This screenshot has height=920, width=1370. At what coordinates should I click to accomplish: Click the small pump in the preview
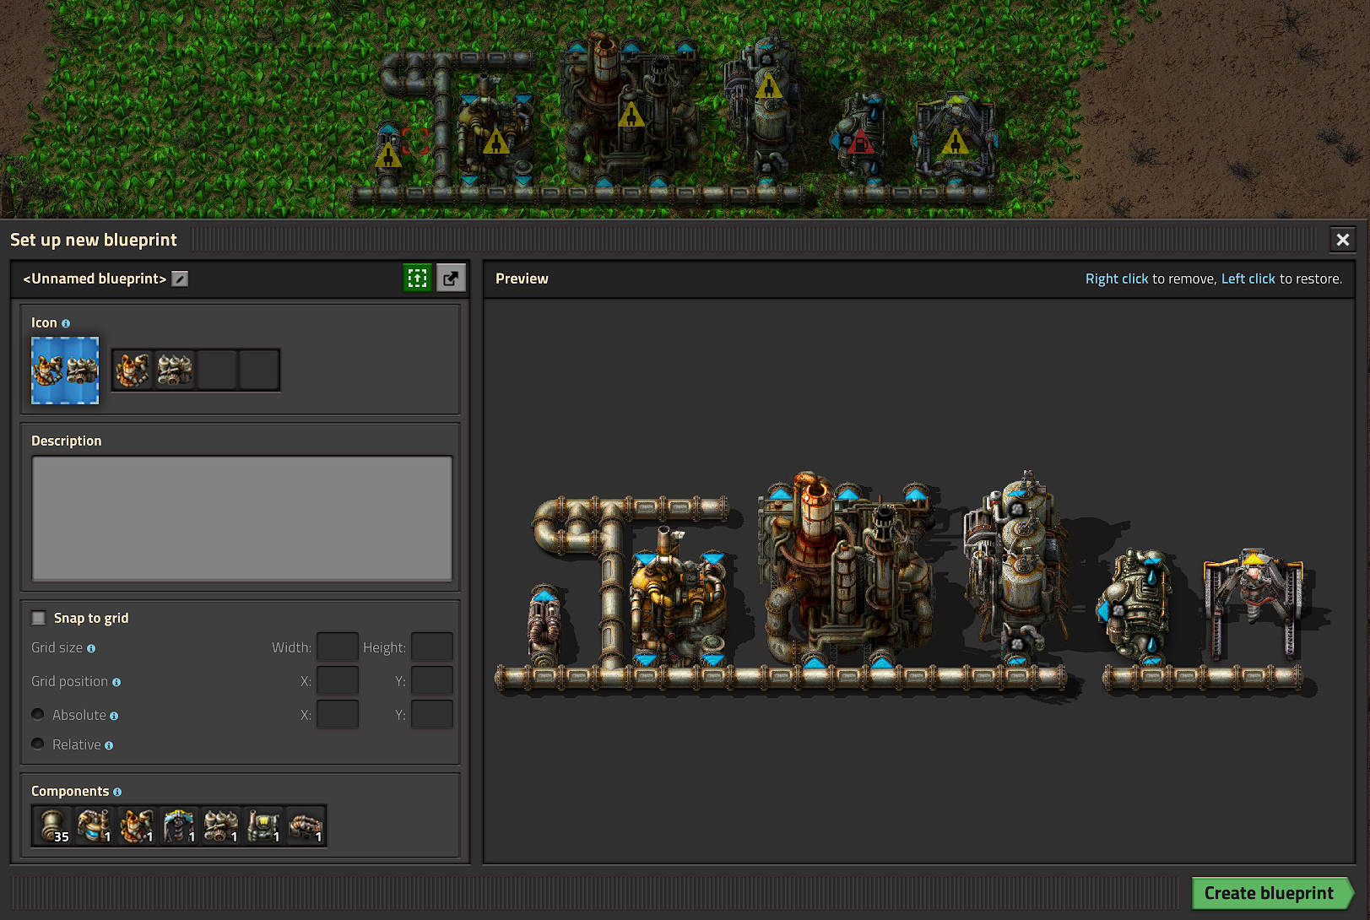click(544, 625)
